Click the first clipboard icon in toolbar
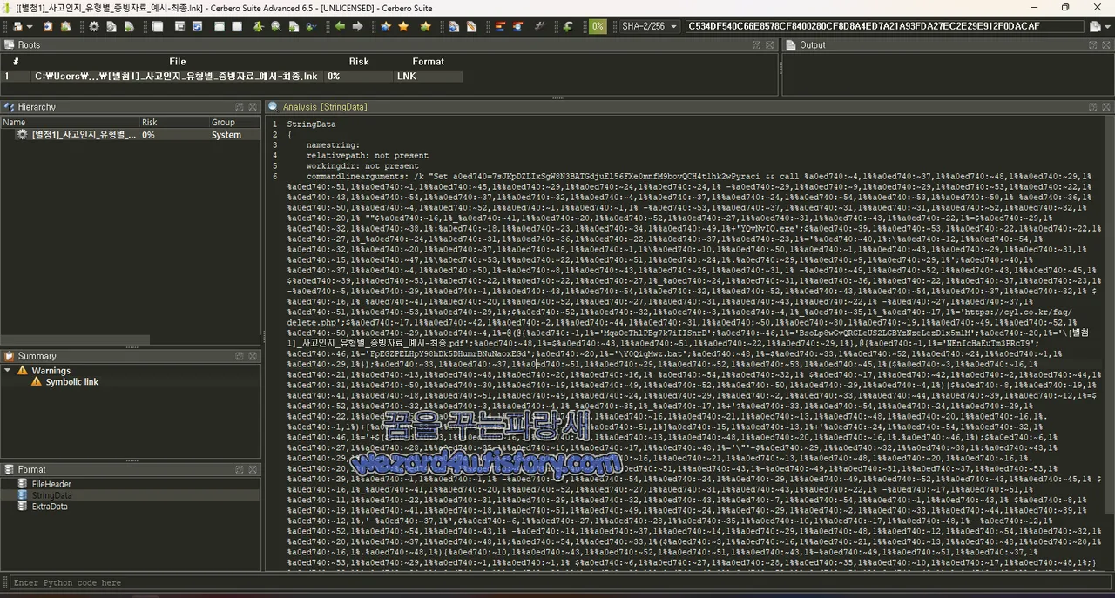 point(48,27)
